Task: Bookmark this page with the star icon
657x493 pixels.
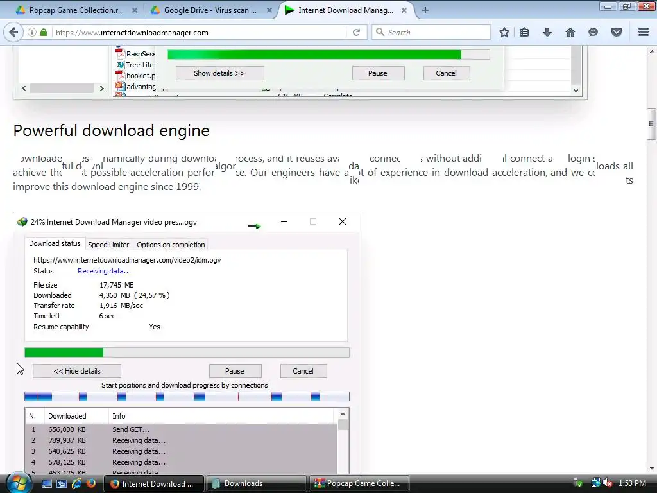Action: (504, 32)
